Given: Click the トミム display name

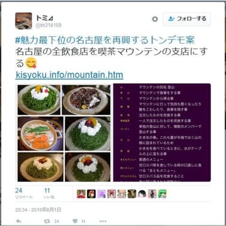Looking at the screenshot, I should tap(45, 18).
